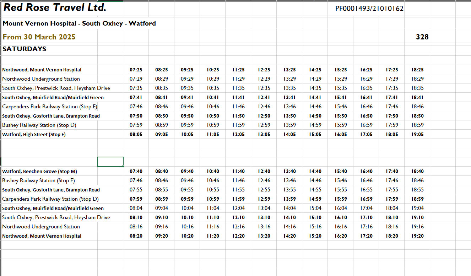Select the Watford, Beechen Grove (Stop M) label
The width and height of the screenshot is (471, 276).
40,171
